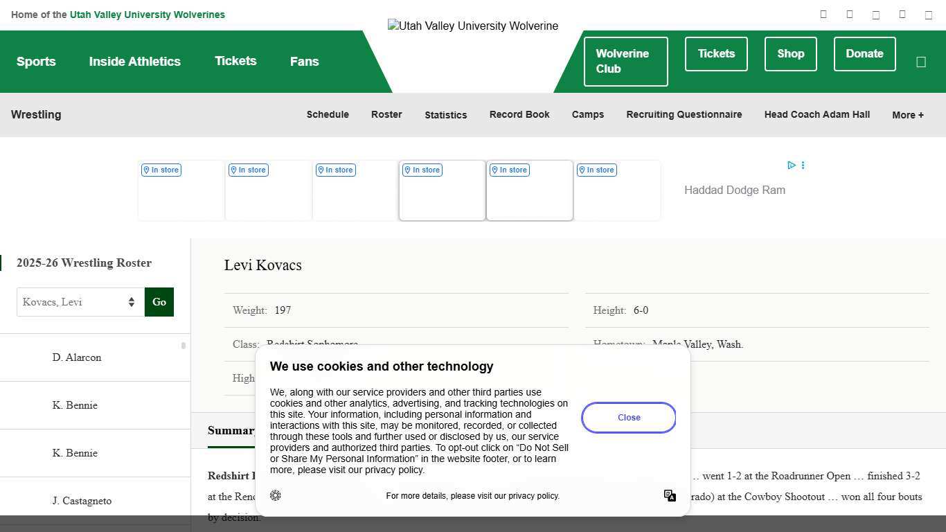The image size is (946, 532).
Task: Expand the More + wrestling menu
Action: [907, 115]
